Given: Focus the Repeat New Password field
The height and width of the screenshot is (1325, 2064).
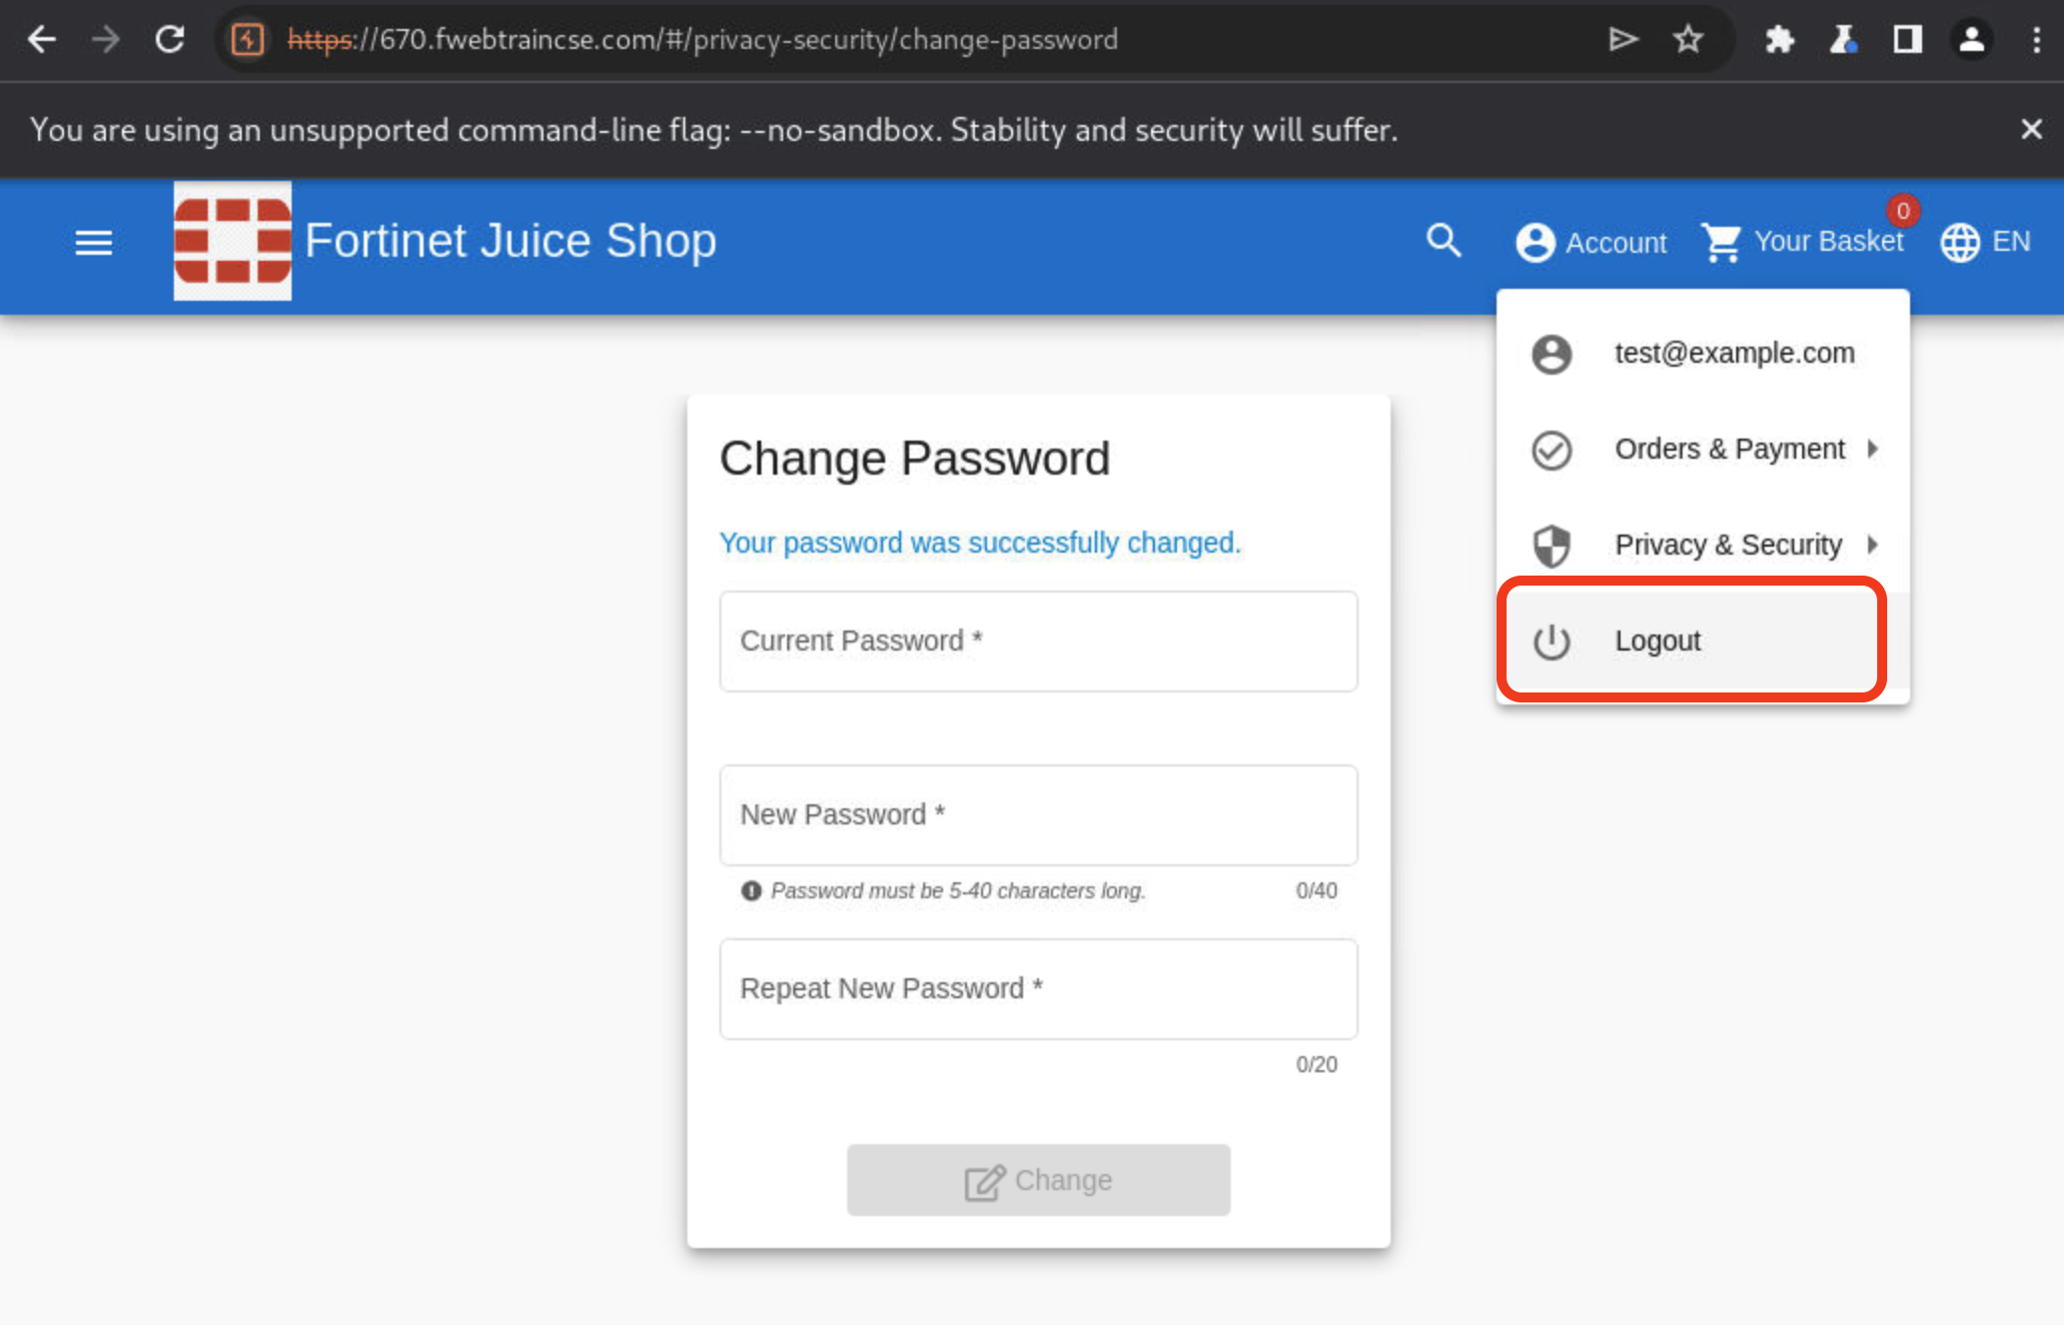Looking at the screenshot, I should (x=1039, y=989).
